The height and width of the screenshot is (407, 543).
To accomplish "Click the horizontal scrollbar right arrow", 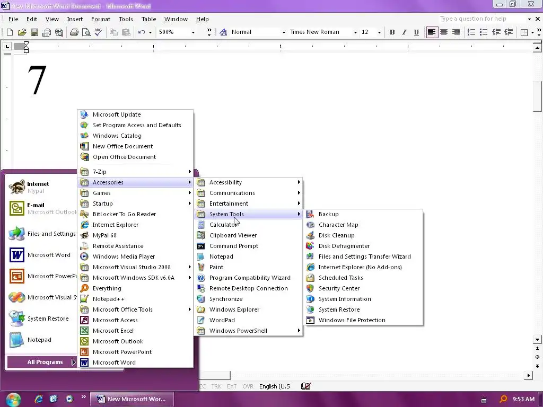I will point(529,375).
